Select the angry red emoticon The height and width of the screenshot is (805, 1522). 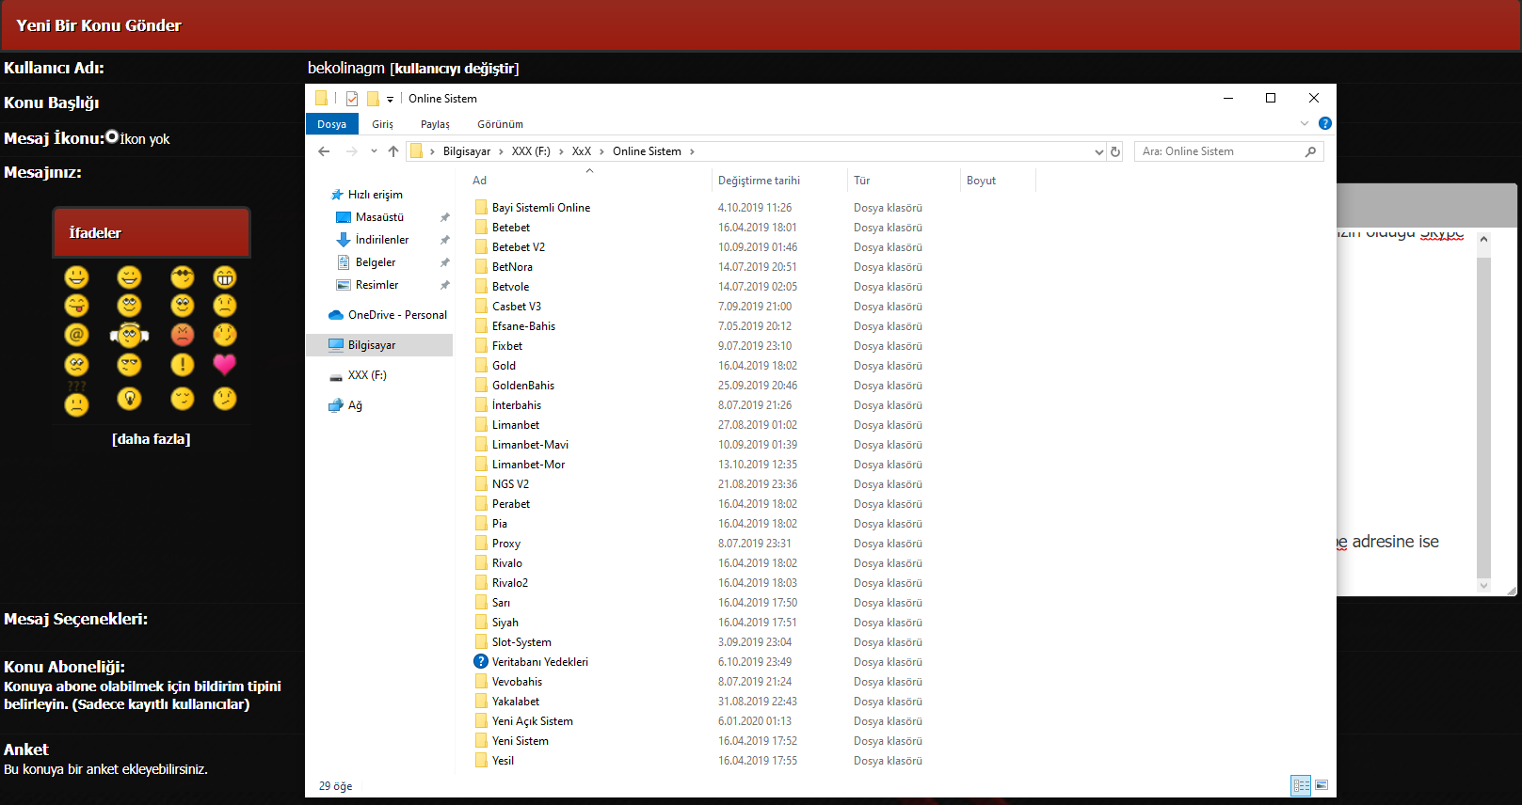click(x=183, y=335)
